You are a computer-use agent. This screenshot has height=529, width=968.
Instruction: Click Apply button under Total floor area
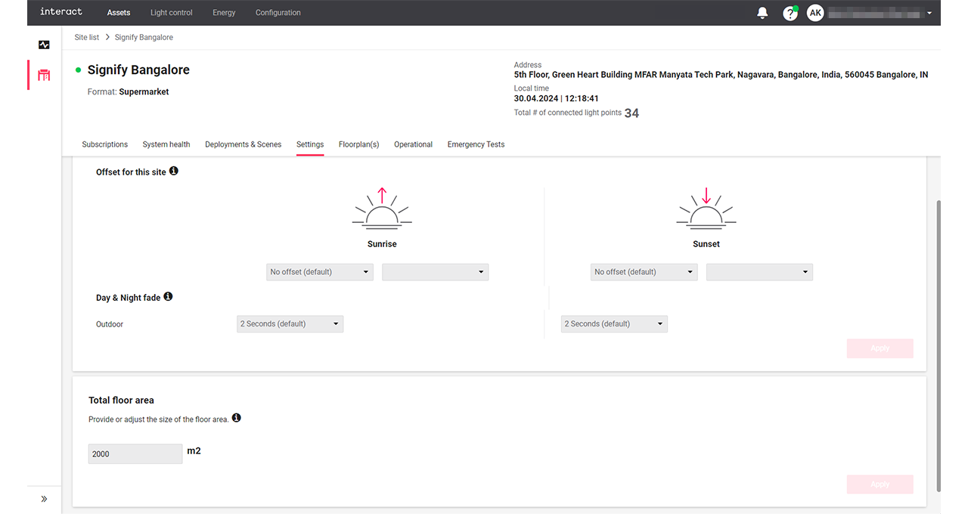click(x=880, y=484)
